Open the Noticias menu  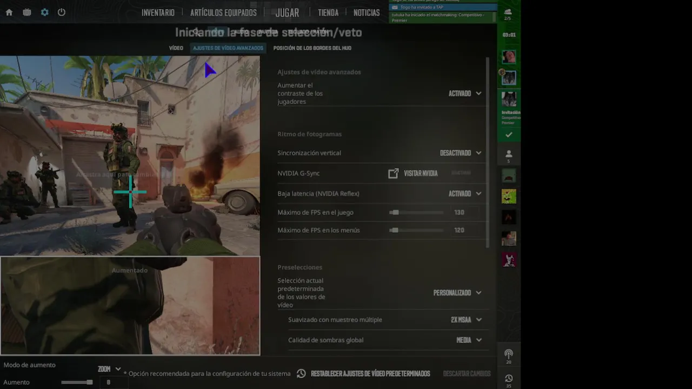tap(367, 12)
